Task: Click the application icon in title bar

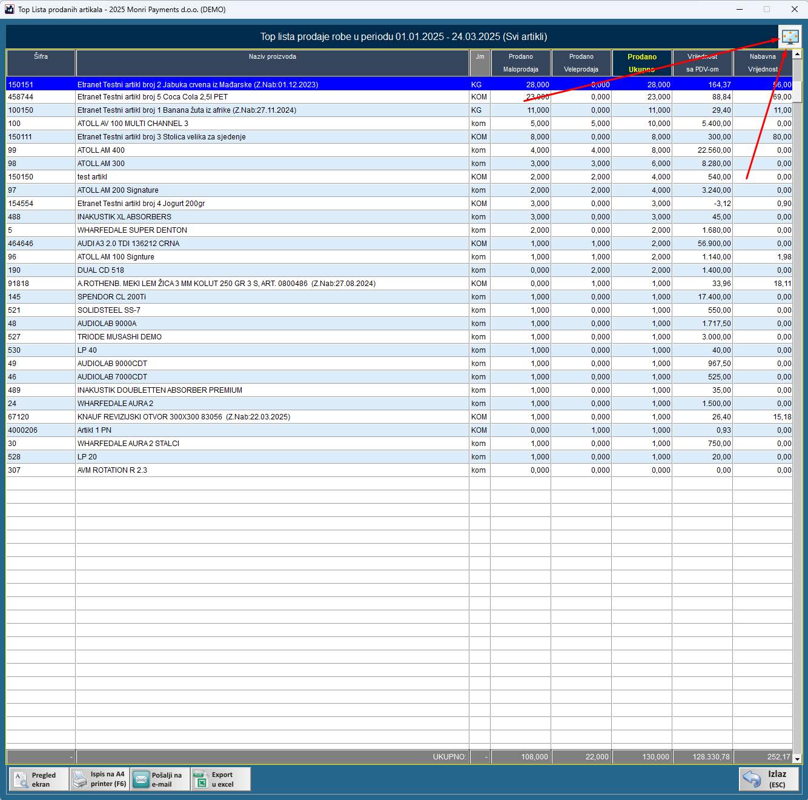Action: tap(10, 9)
